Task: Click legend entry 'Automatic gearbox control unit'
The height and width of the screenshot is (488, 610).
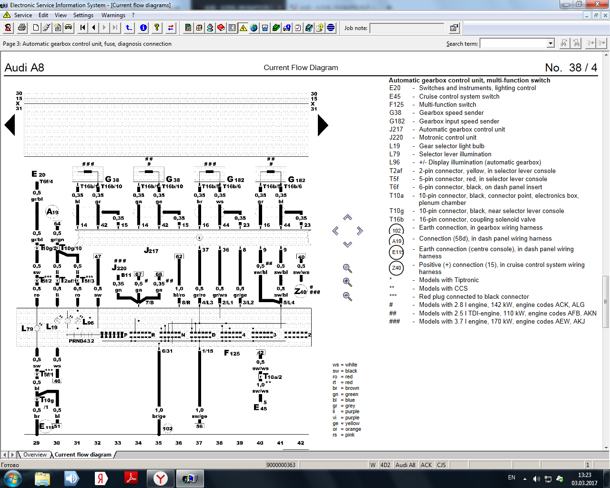Action: [x=462, y=129]
